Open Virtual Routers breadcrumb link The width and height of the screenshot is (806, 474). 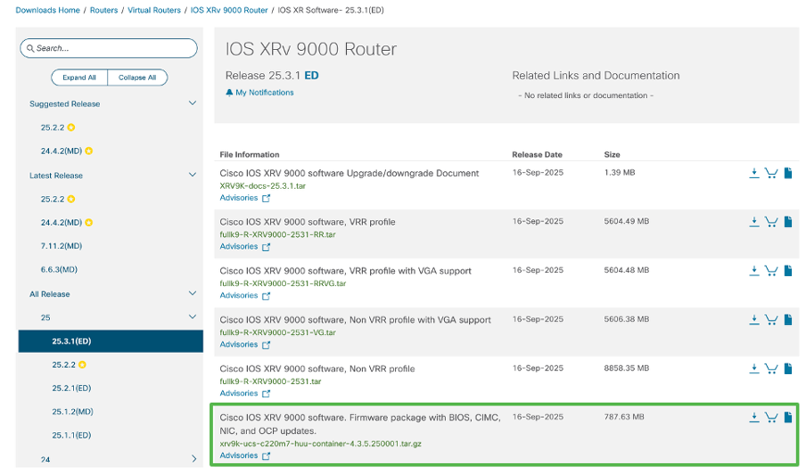click(154, 11)
